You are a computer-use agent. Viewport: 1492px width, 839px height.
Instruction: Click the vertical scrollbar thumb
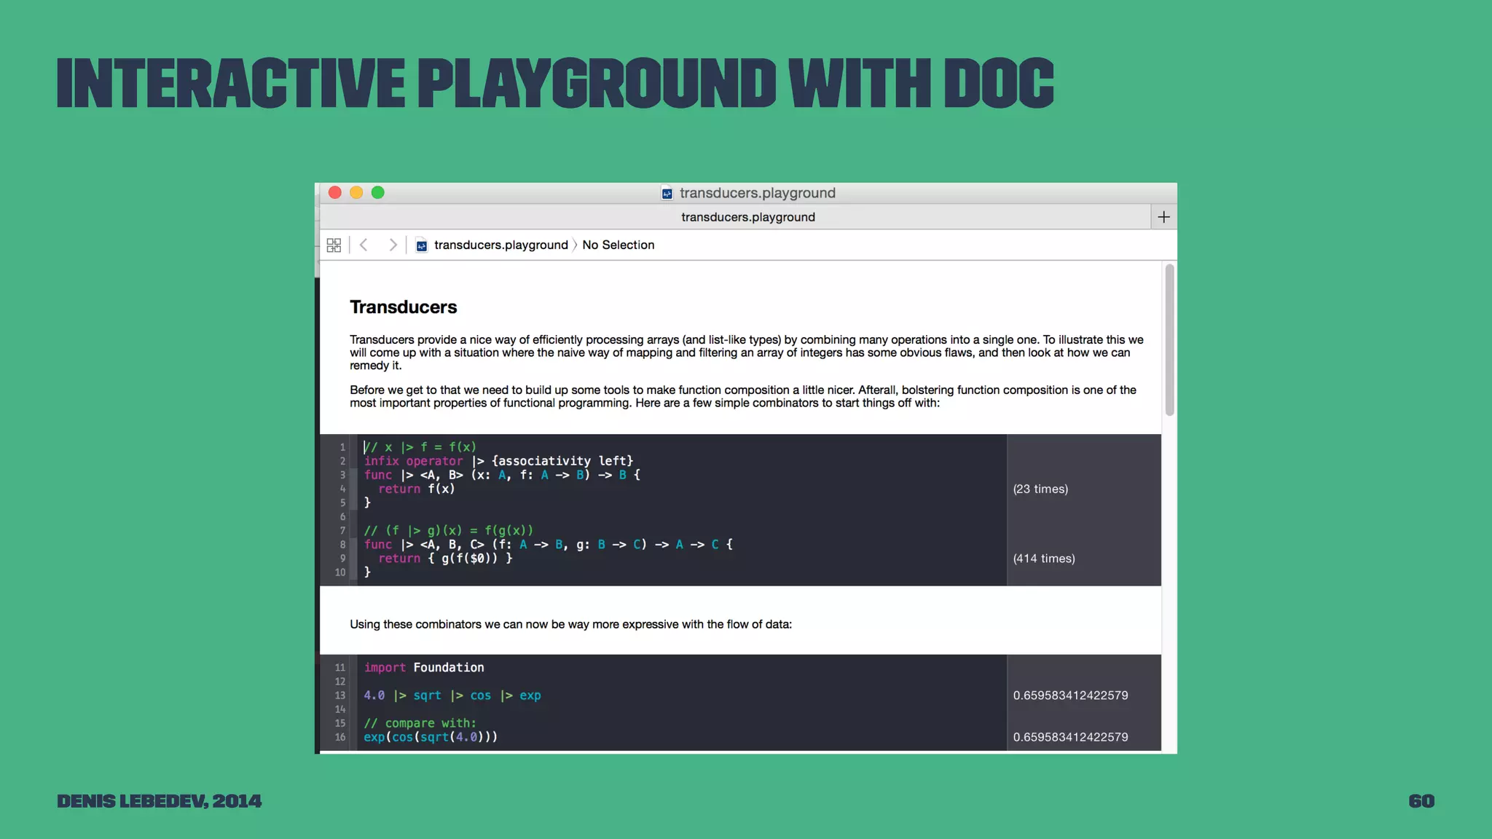(x=1169, y=340)
